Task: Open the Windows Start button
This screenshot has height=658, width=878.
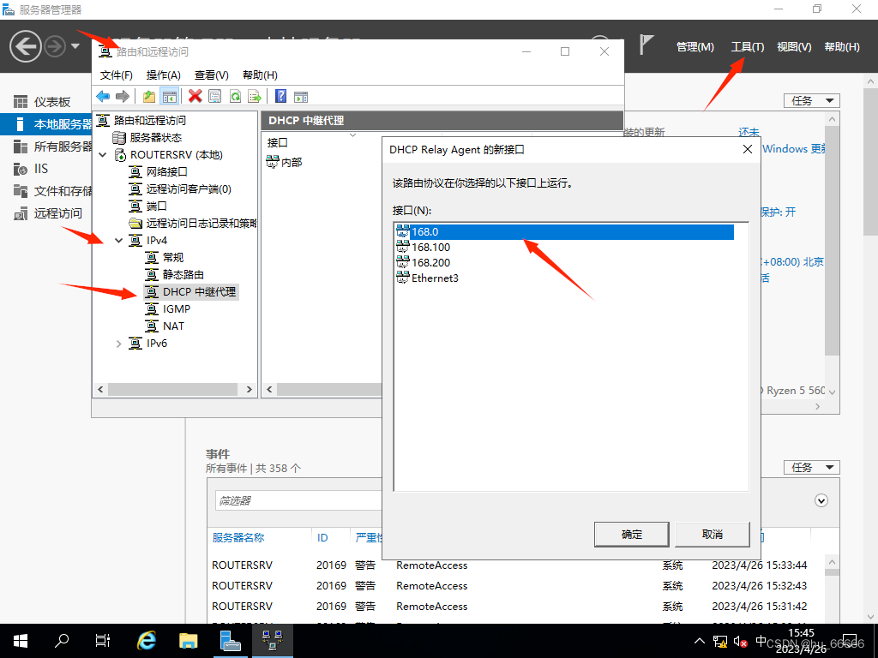Action: click(21, 641)
